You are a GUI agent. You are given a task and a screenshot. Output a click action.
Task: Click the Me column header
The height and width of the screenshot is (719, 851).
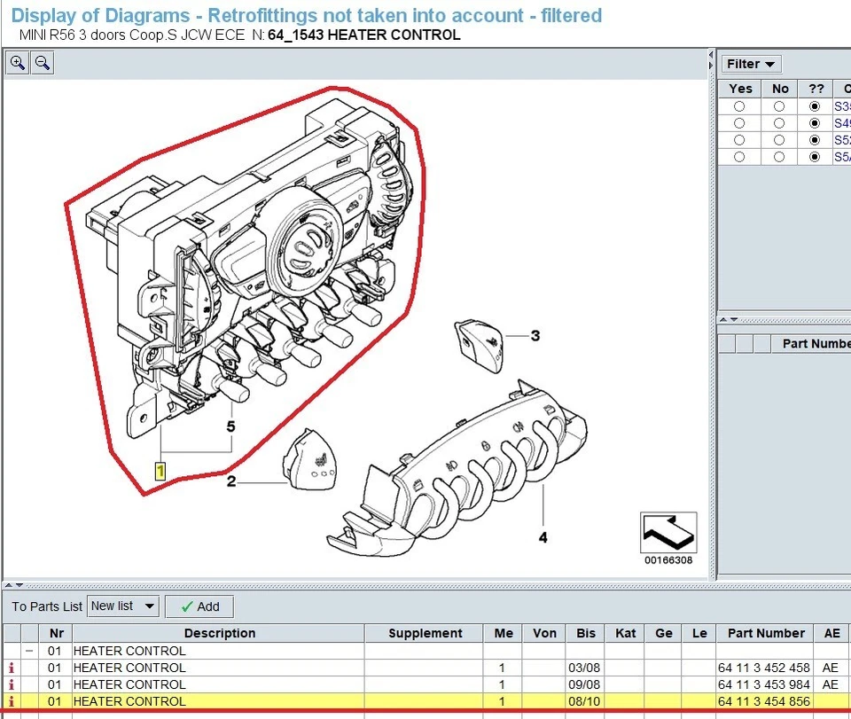[x=504, y=633]
